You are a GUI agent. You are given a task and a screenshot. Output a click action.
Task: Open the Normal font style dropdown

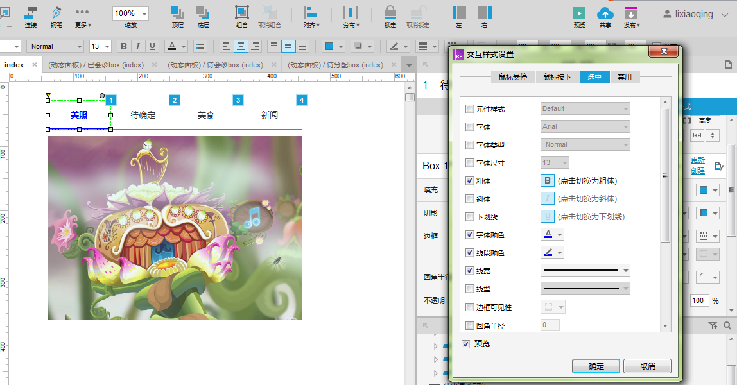point(80,46)
